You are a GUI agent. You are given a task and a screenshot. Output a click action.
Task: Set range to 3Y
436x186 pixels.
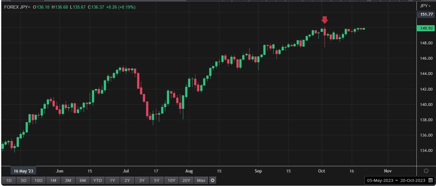(142, 181)
